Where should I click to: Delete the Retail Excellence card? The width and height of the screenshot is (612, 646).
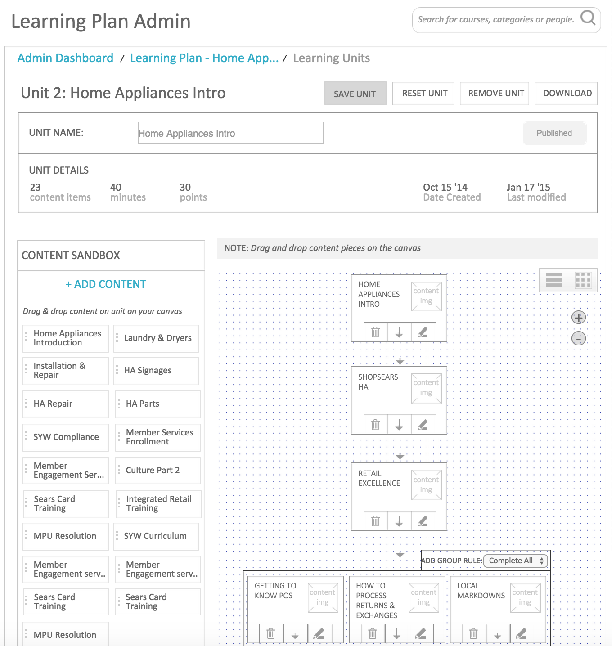click(x=375, y=521)
